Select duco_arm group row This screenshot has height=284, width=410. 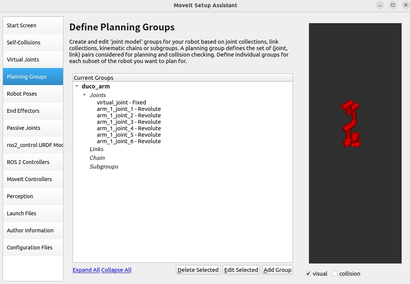tap(96, 87)
